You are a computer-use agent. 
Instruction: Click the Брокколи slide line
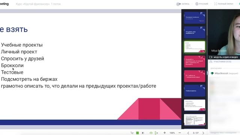[x=12, y=66]
